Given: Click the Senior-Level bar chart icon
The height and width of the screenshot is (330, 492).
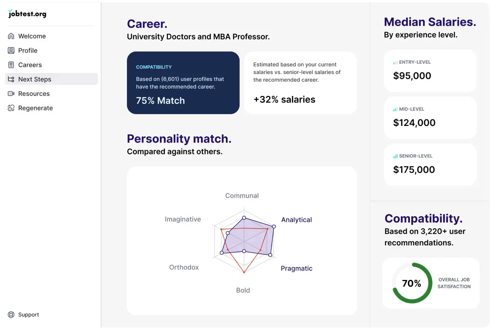Looking at the screenshot, I should (395, 156).
